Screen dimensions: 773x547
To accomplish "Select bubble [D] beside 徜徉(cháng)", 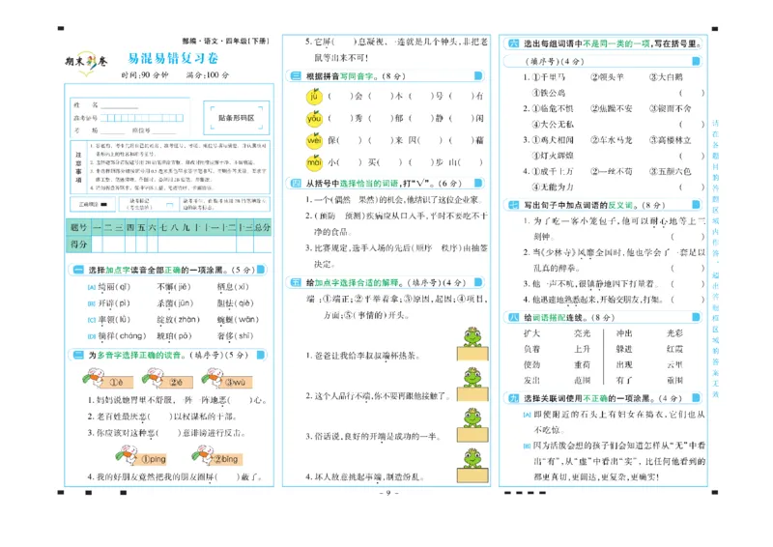I will (91, 336).
